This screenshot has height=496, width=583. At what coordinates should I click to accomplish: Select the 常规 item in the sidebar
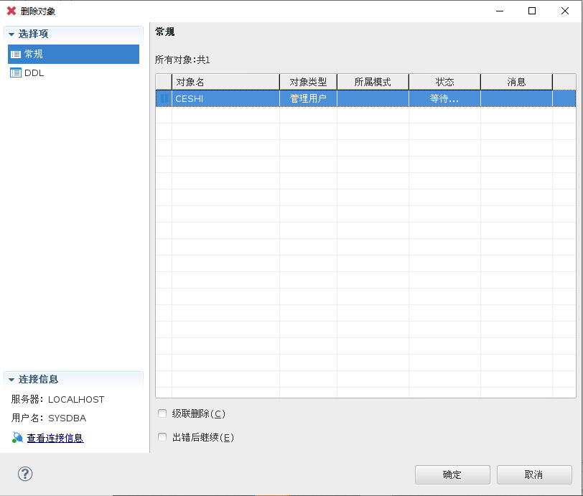(x=34, y=54)
